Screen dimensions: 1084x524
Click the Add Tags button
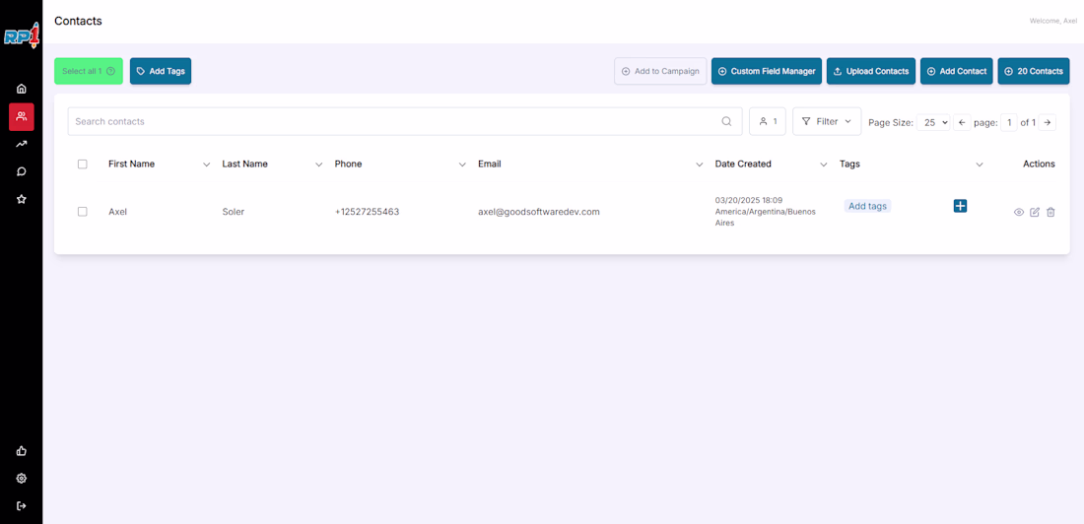pos(161,71)
